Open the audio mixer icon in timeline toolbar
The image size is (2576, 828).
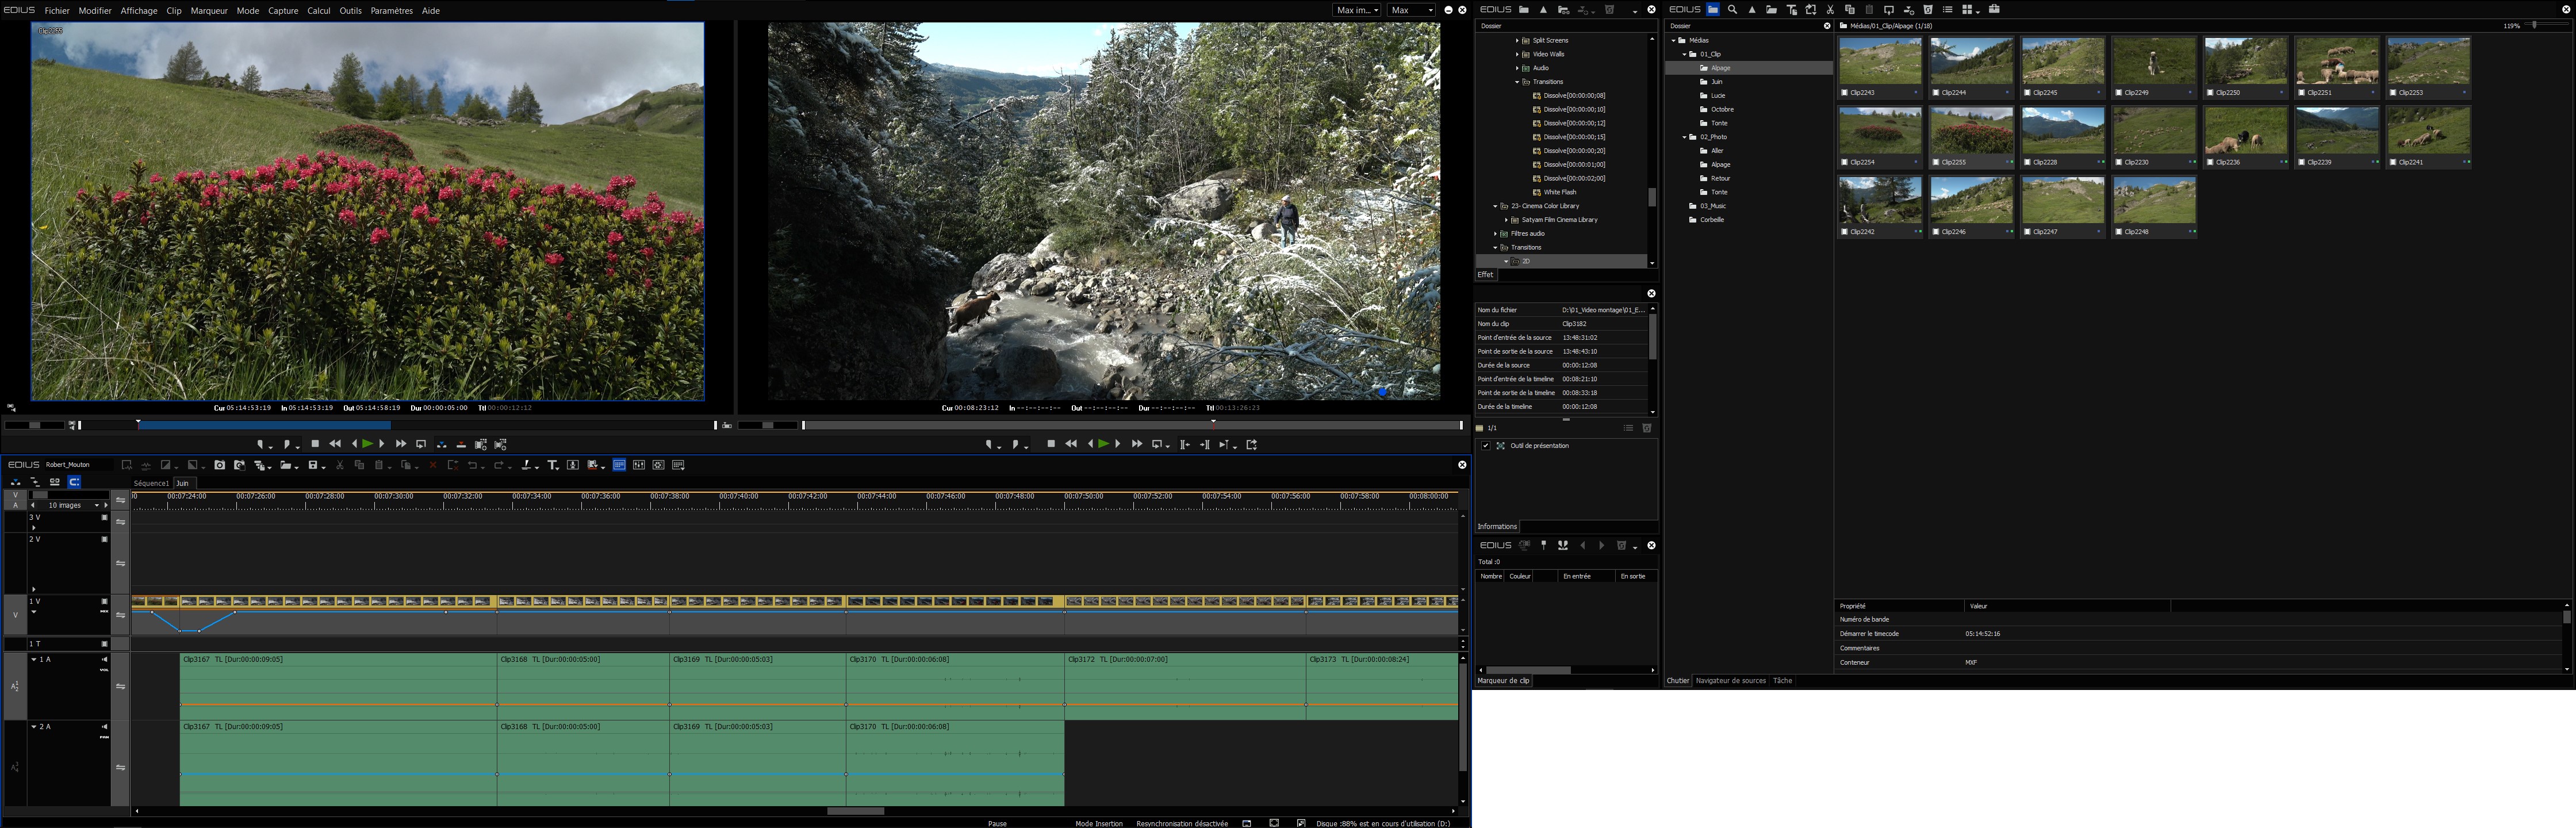(639, 465)
